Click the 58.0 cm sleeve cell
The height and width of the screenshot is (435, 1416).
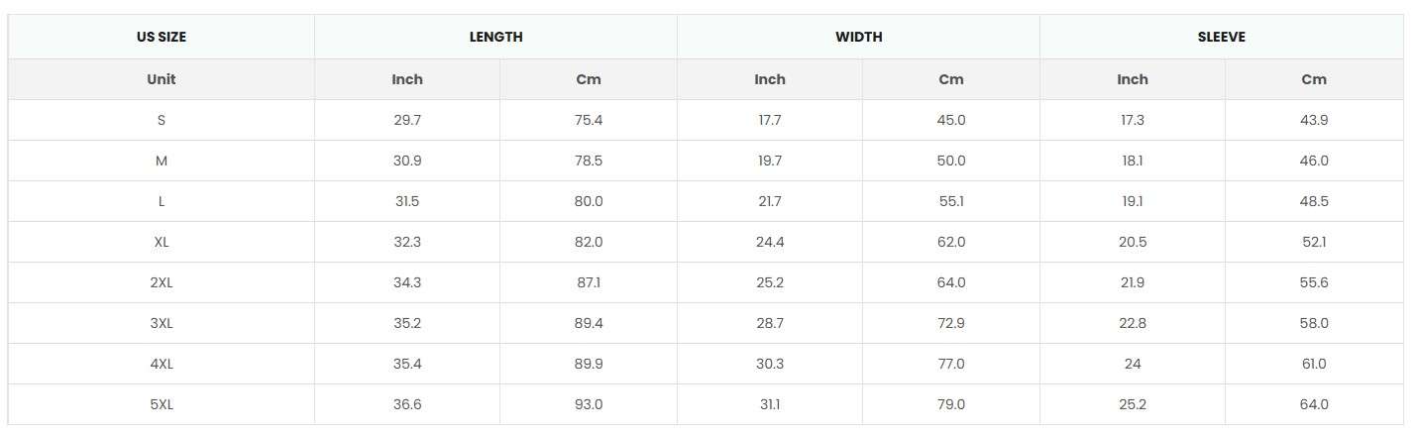tap(1314, 323)
